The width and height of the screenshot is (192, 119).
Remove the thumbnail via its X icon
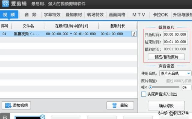click(43, 117)
